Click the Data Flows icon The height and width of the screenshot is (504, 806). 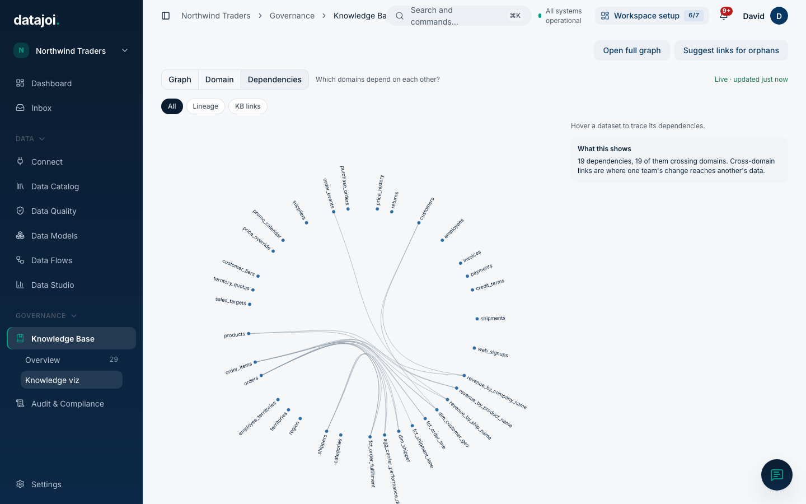coord(20,260)
